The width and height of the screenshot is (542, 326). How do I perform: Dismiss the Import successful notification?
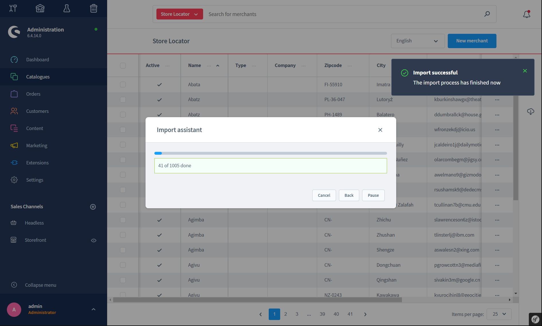(x=525, y=71)
